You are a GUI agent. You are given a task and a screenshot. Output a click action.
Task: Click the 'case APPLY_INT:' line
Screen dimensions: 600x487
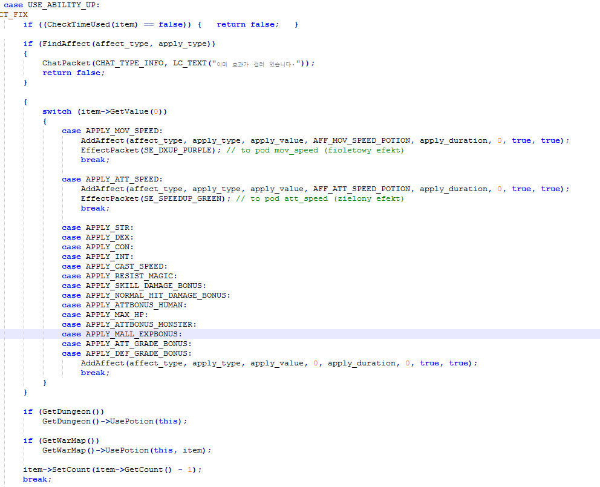point(97,257)
